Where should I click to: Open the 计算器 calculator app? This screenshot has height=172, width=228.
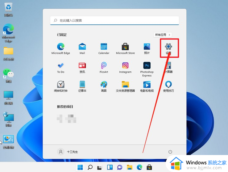click(168, 68)
